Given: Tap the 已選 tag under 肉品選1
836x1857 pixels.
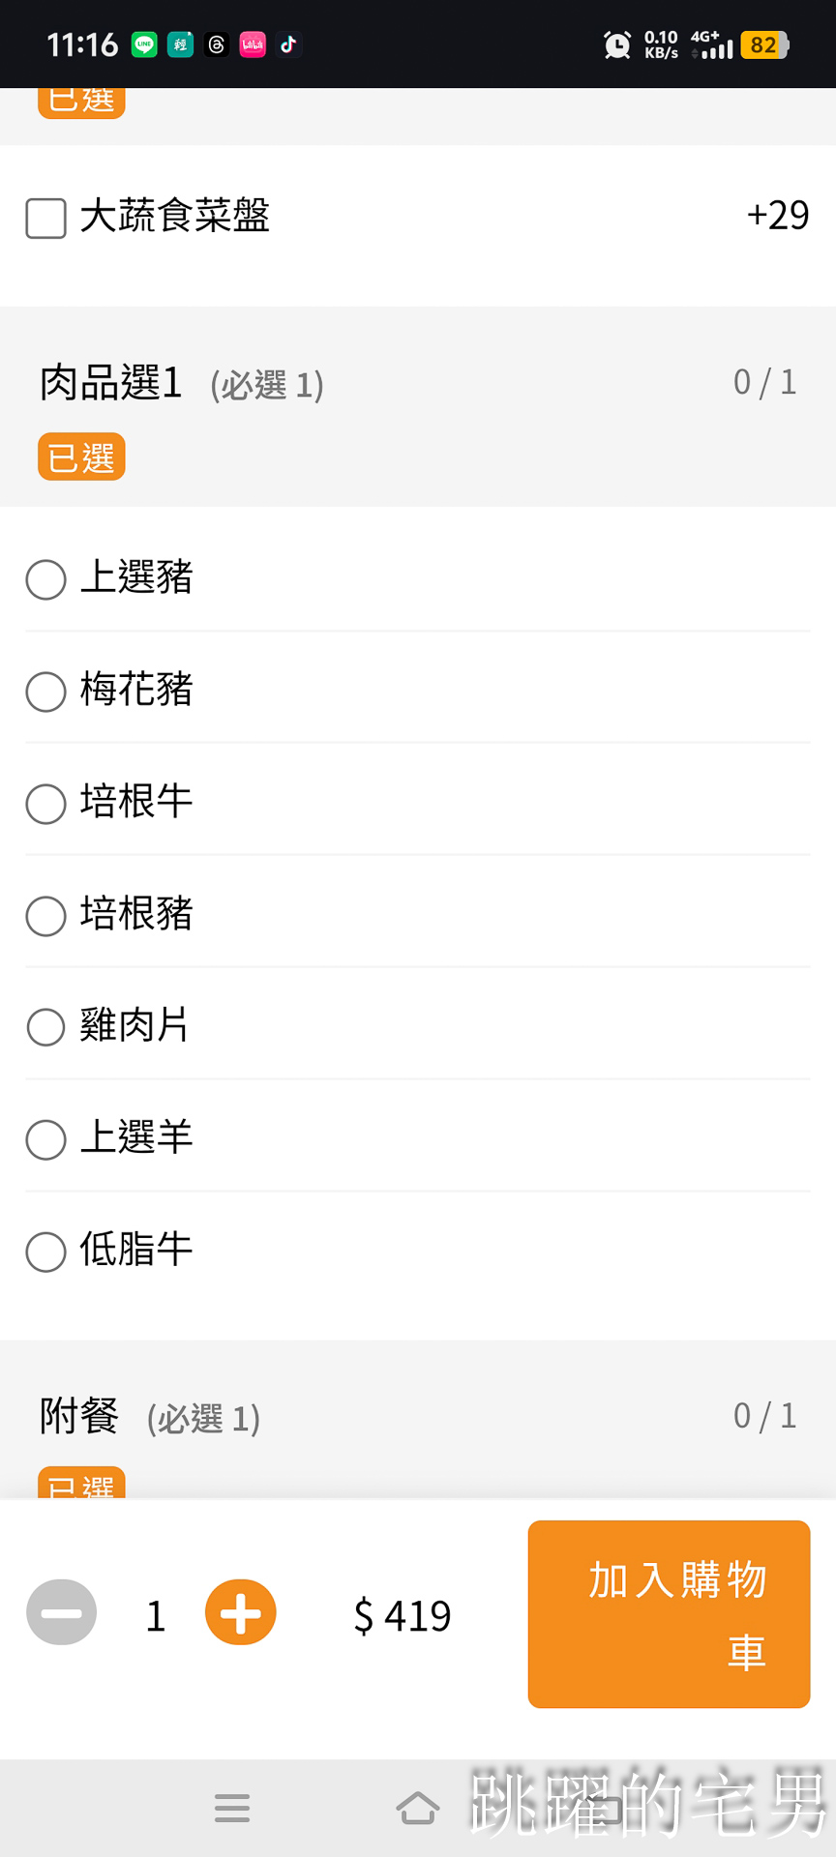Looking at the screenshot, I should point(81,457).
